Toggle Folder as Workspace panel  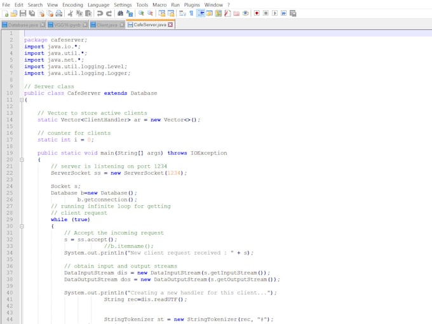[236, 13]
